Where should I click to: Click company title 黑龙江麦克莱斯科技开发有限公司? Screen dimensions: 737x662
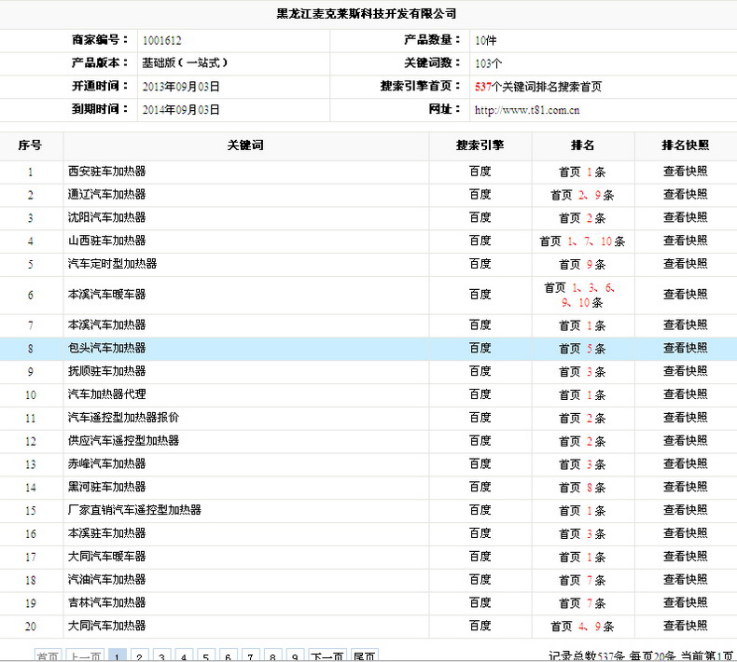pos(366,14)
